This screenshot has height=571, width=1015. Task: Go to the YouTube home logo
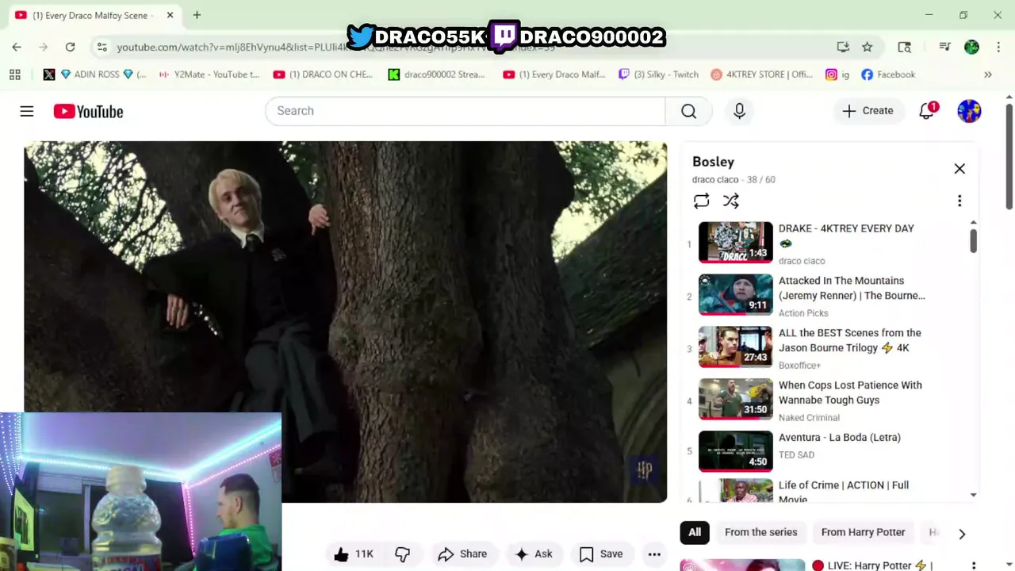88,111
